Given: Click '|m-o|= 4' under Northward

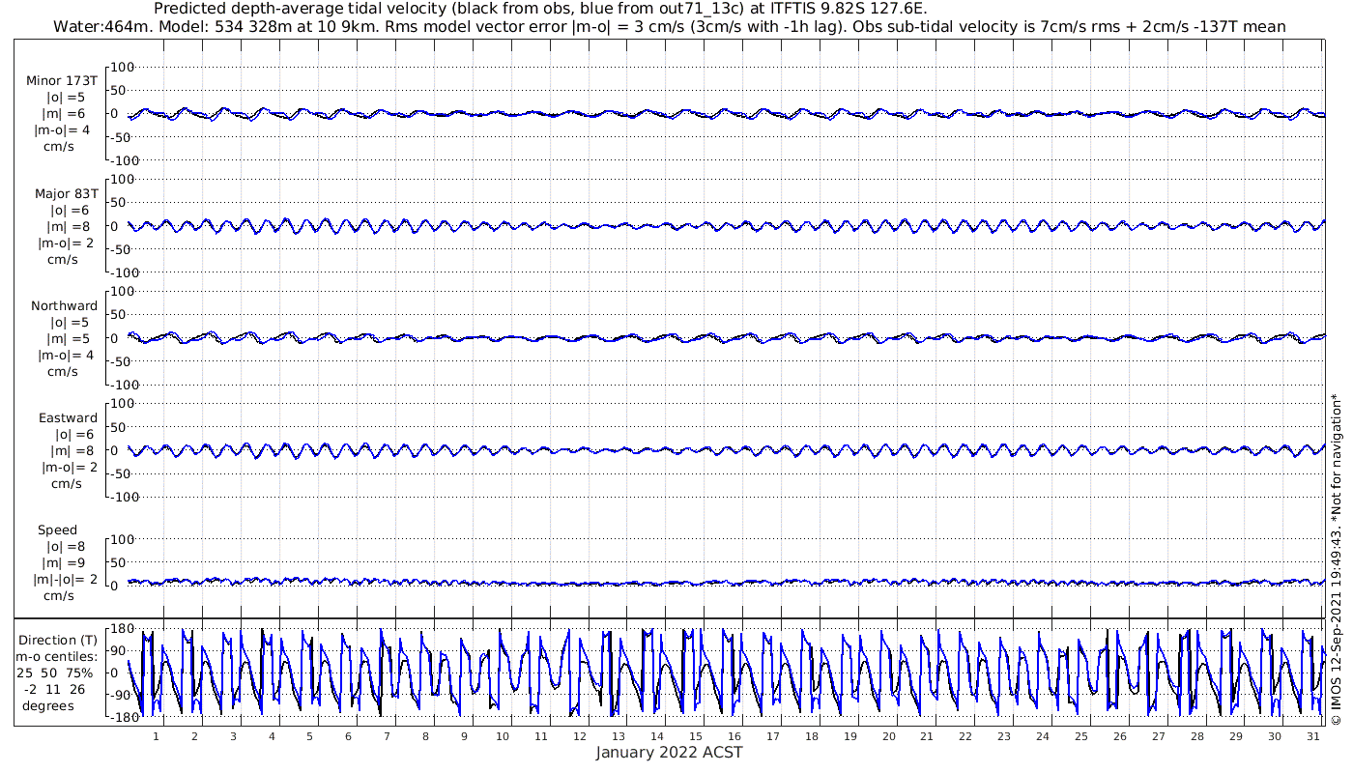Looking at the screenshot, I should click(65, 355).
